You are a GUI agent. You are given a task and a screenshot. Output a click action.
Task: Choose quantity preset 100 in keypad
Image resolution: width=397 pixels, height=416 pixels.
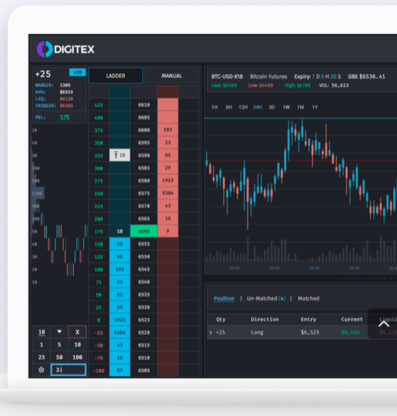(x=78, y=357)
